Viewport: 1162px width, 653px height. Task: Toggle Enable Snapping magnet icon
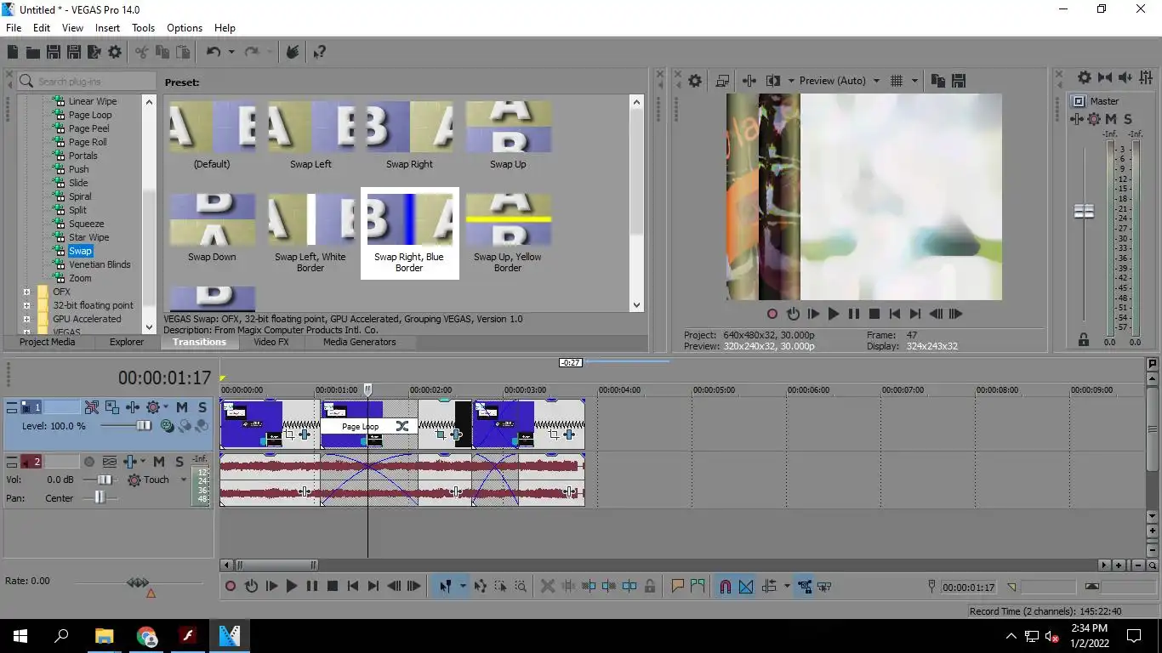click(726, 586)
